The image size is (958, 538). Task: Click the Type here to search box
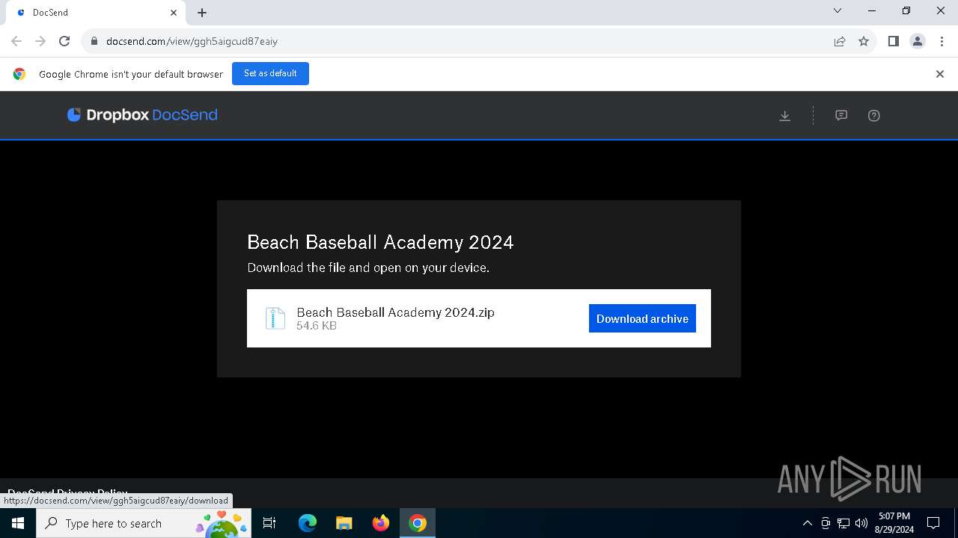[144, 523]
